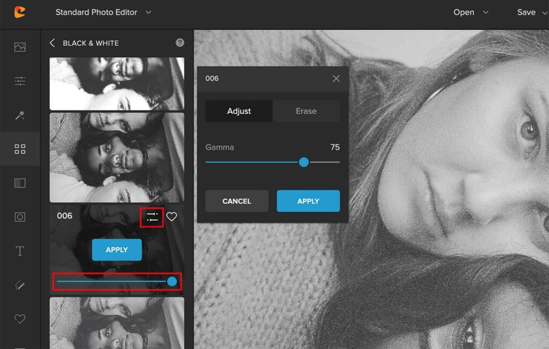
Task: Click the 006 effect intensity slider handle
Action: [172, 281]
